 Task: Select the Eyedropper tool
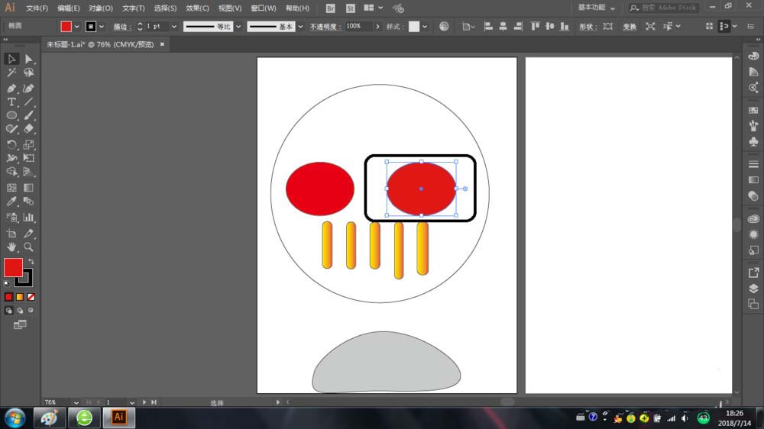[11, 202]
